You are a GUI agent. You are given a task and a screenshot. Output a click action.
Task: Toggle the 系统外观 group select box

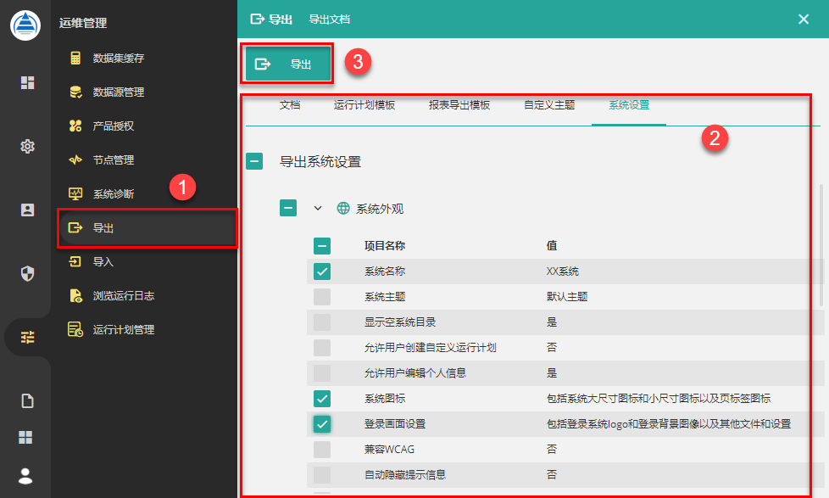pos(288,208)
